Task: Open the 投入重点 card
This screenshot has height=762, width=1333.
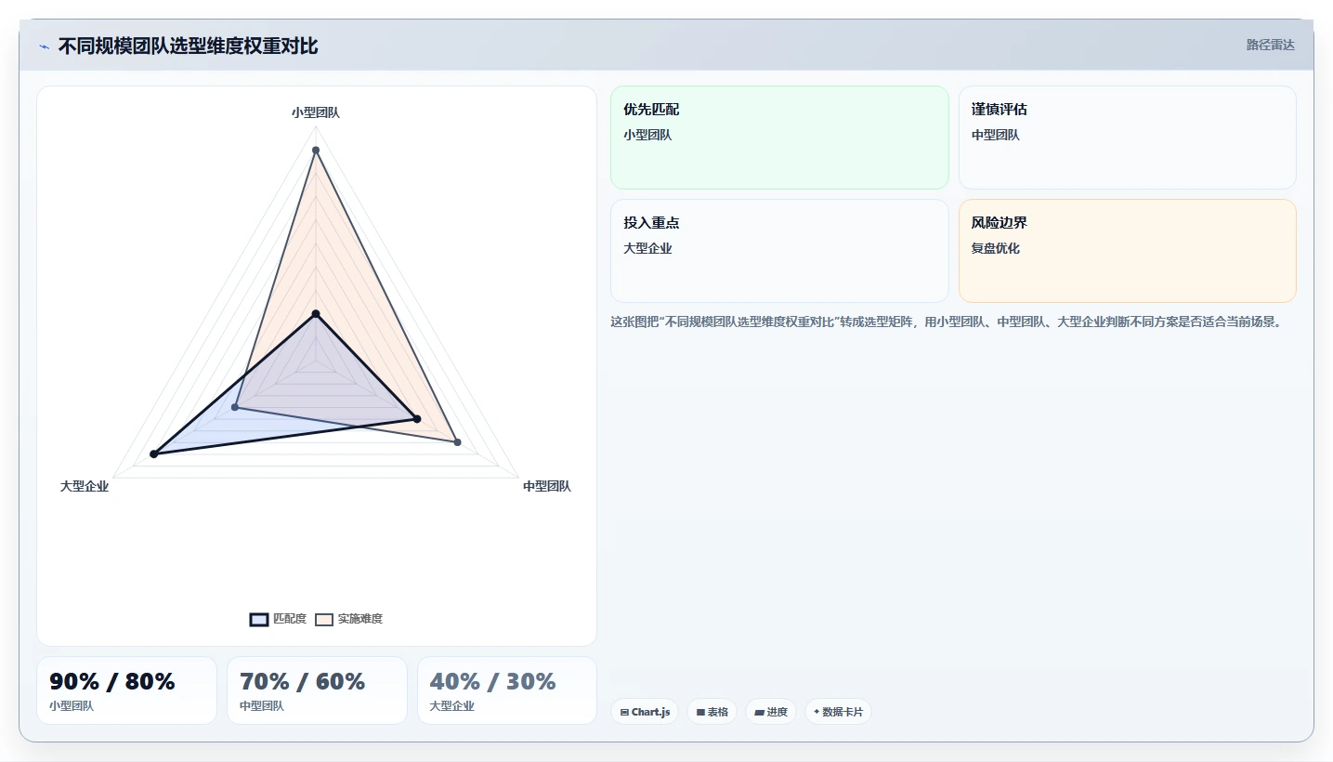Action: click(x=779, y=251)
